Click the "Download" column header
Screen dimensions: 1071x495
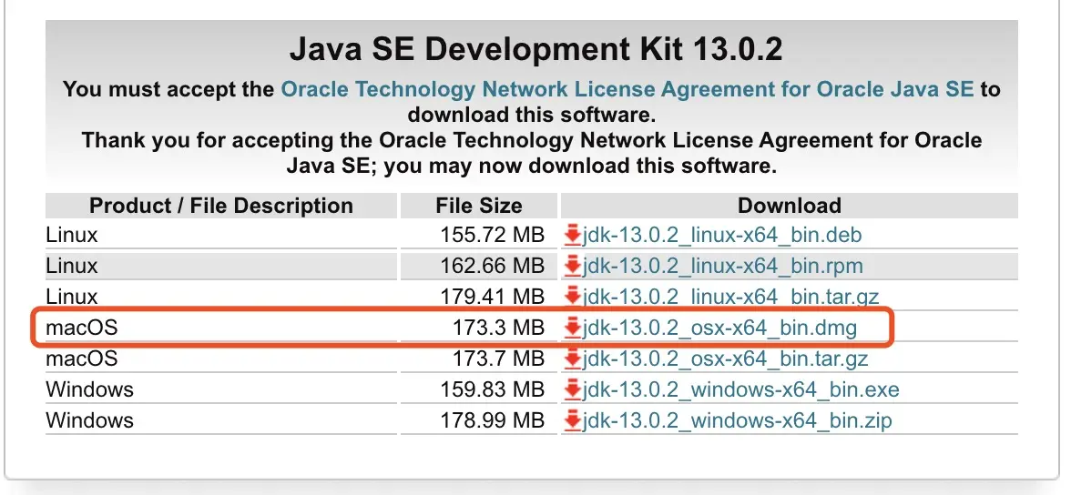pos(789,206)
